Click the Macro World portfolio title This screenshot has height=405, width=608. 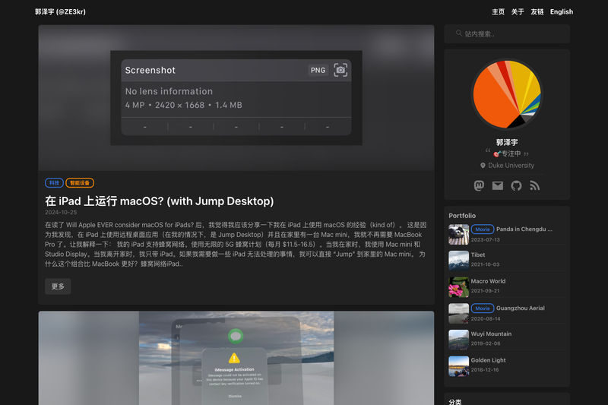[488, 281]
